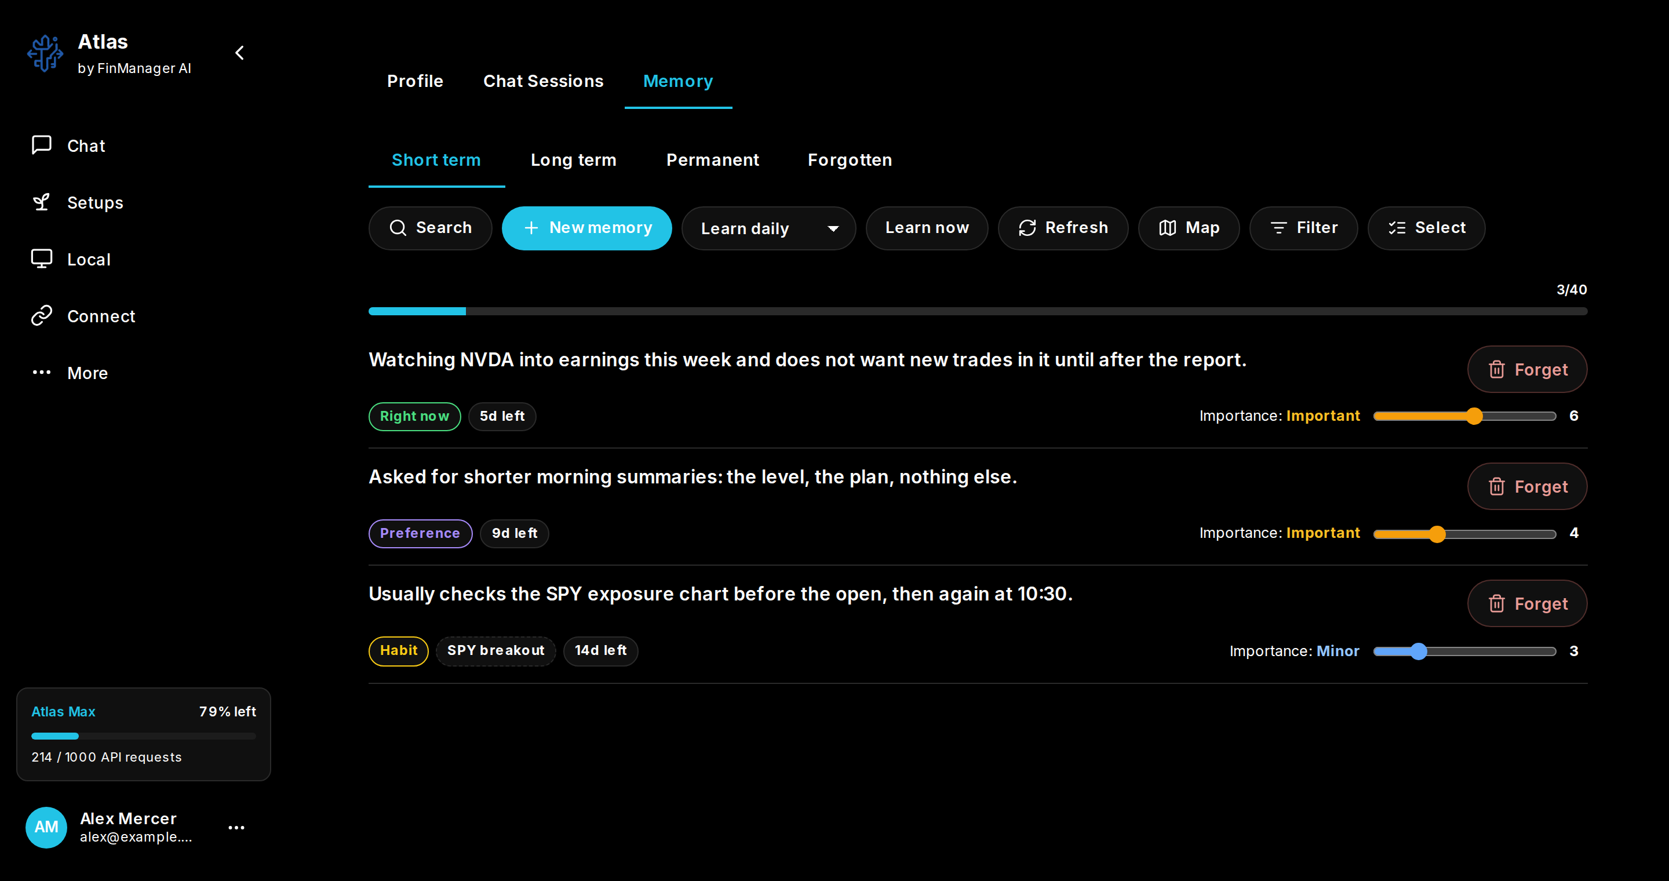Viewport: 1669px width, 881px height.
Task: Adjust importance slider of NVDA memory
Action: click(x=1464, y=416)
